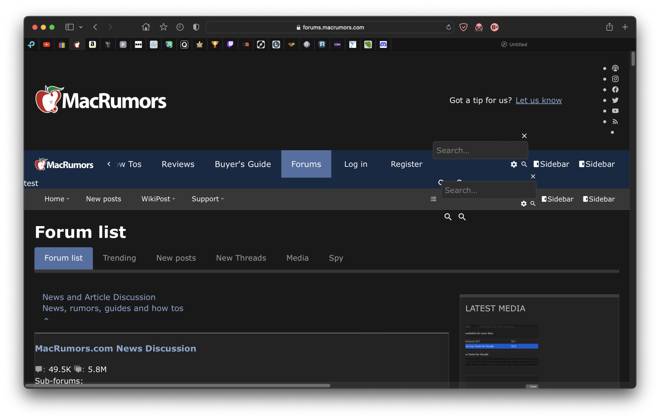Click the Log in link
This screenshot has height=420, width=660.
(356, 164)
